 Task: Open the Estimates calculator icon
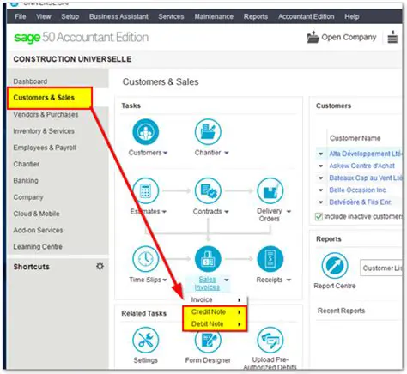tap(145, 190)
